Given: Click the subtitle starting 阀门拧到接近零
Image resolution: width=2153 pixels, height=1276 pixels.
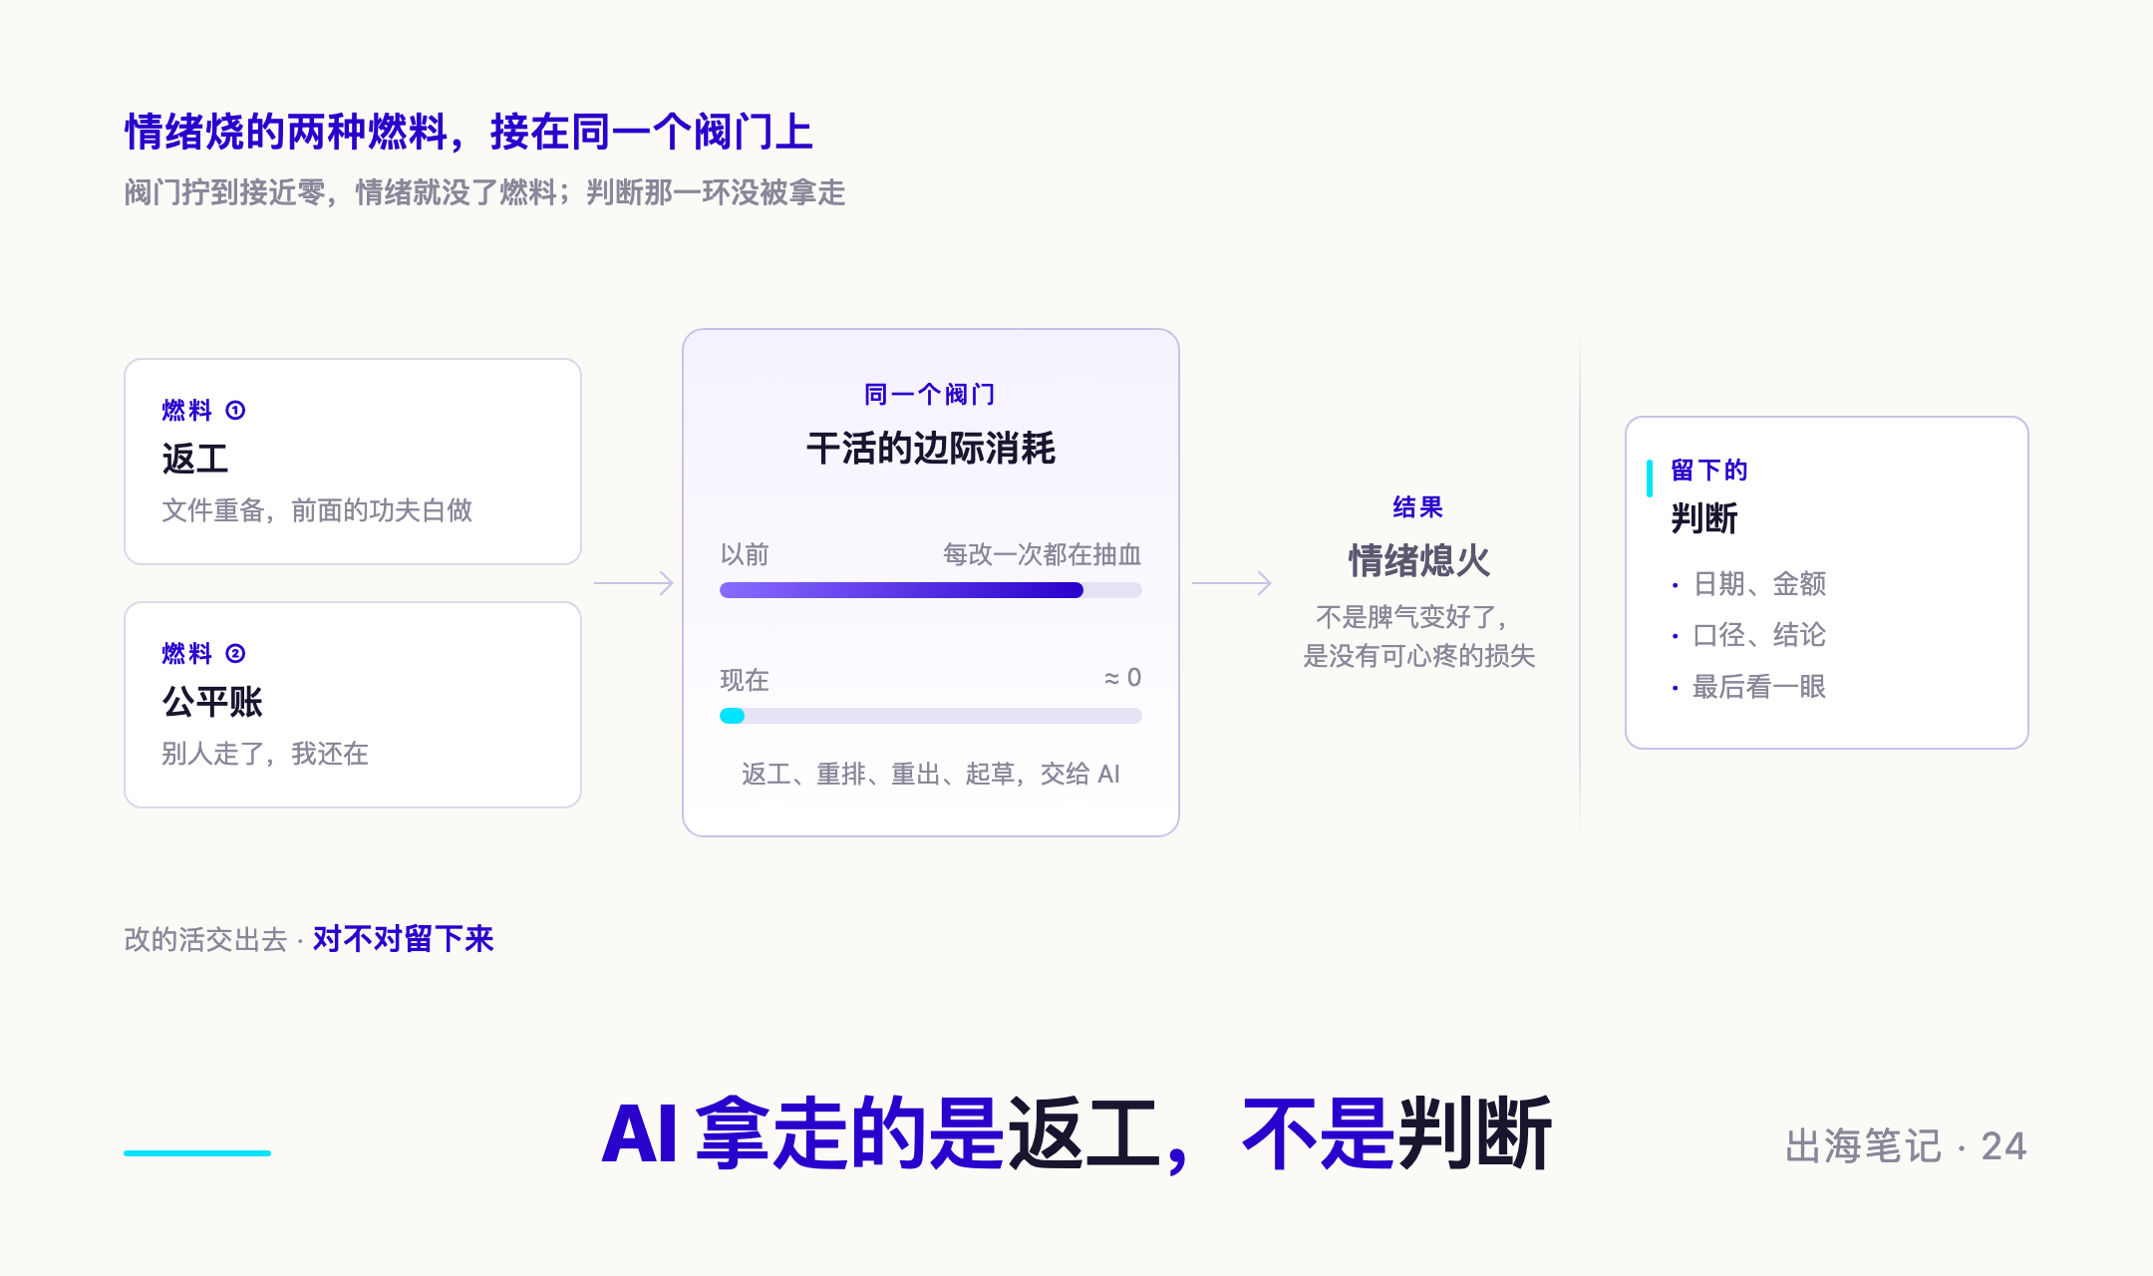Looking at the screenshot, I should [484, 192].
